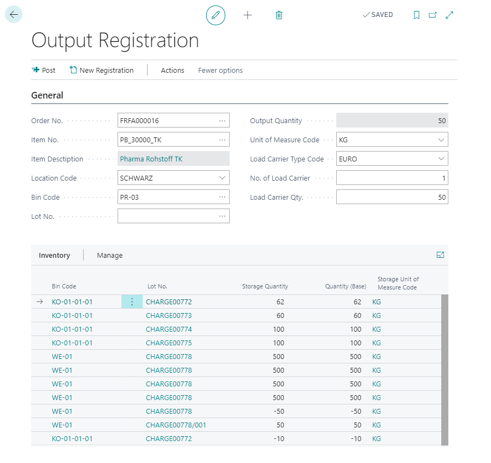Collapse the General section header
This screenshot has height=463, width=491.
pos(47,95)
